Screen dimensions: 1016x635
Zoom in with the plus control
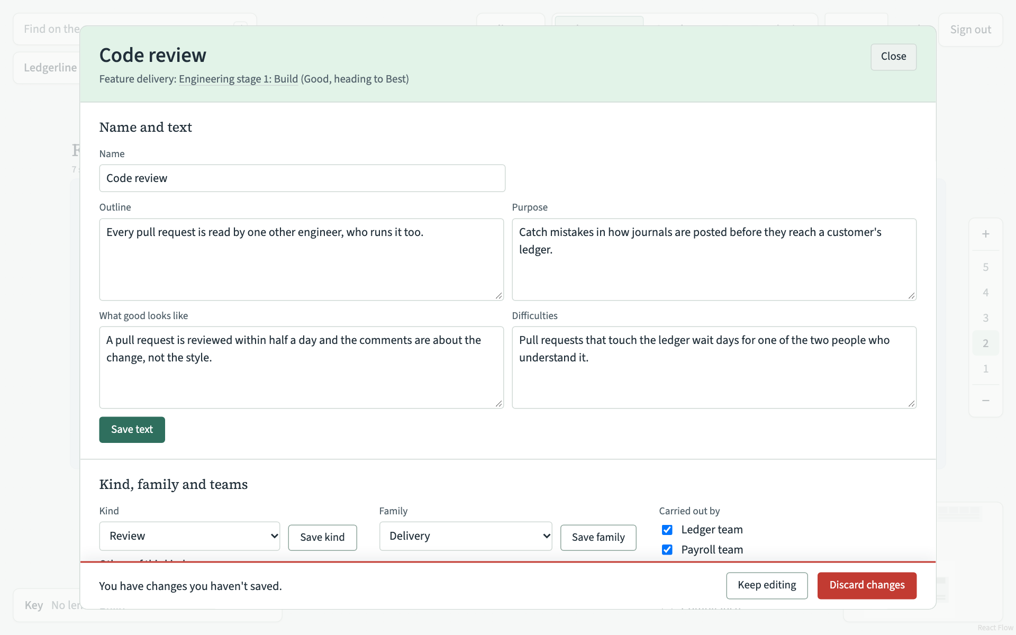[x=985, y=234]
